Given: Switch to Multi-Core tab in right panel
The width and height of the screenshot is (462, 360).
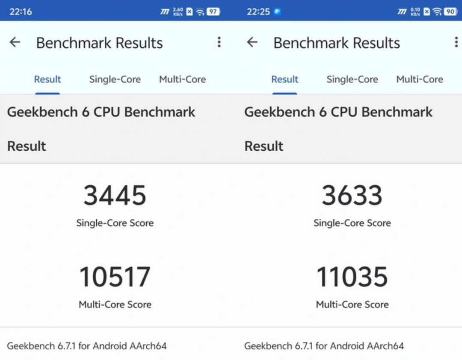Looking at the screenshot, I should [420, 79].
